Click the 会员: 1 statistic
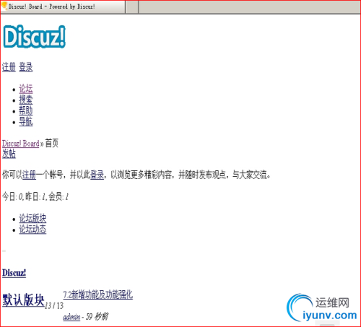The width and height of the screenshot is (361, 327). 58,196
